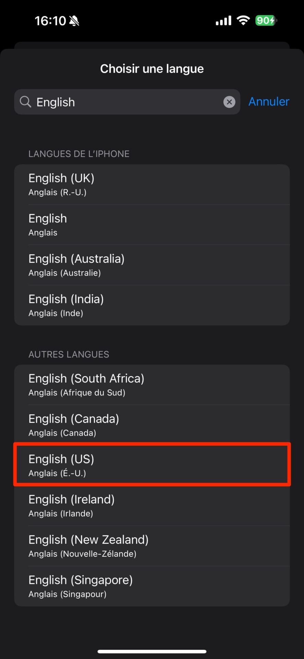Viewport: 304px width, 659px height.
Task: Tap the cellular signal bars
Action: tap(223, 21)
